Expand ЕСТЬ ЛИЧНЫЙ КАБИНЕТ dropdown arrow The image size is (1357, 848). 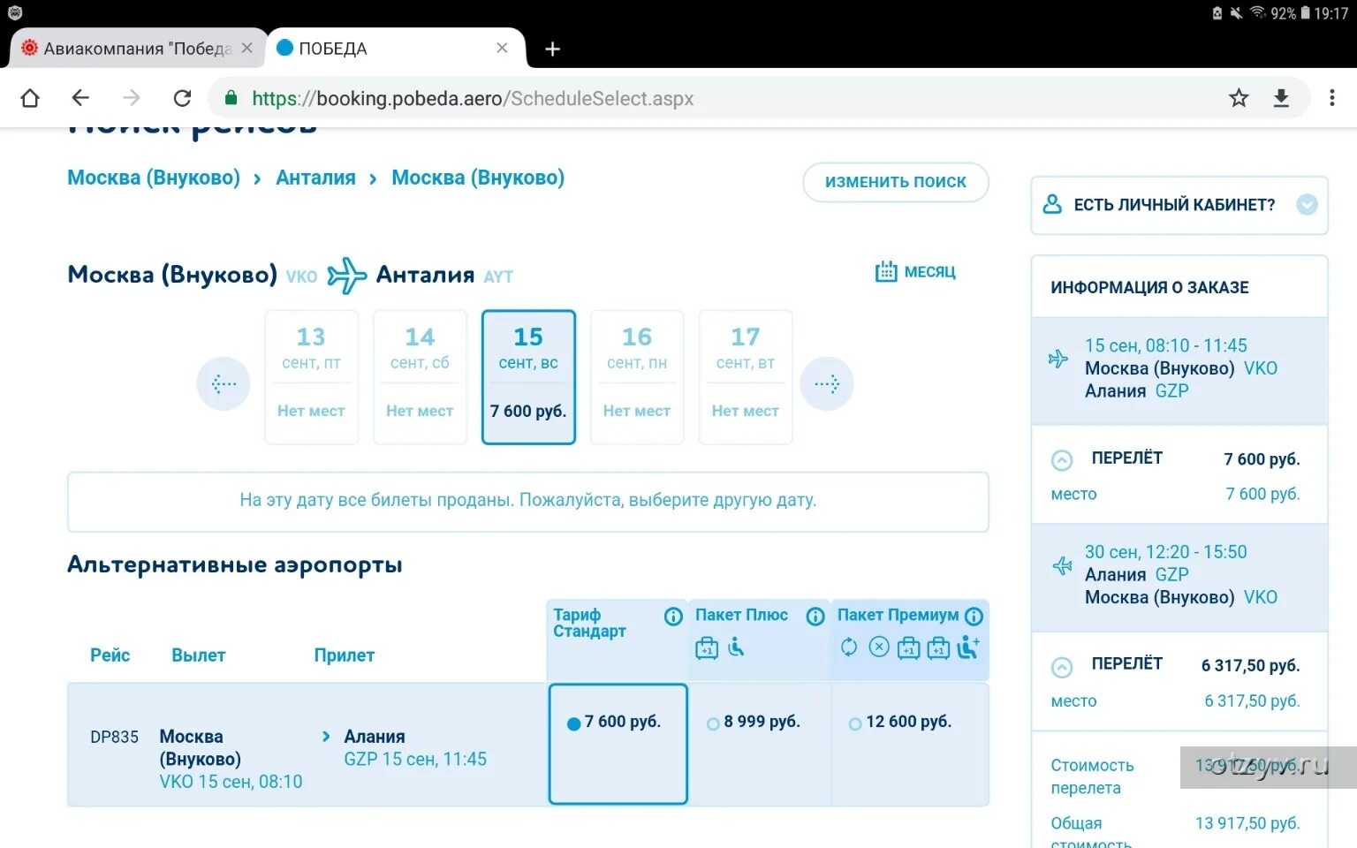[1307, 205]
